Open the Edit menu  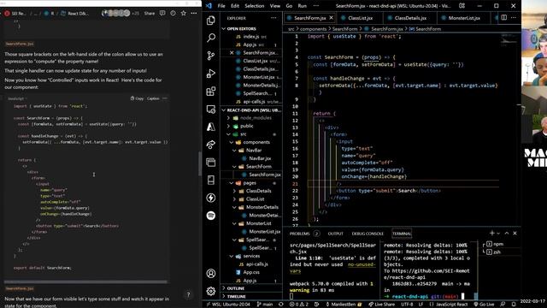point(235,6)
